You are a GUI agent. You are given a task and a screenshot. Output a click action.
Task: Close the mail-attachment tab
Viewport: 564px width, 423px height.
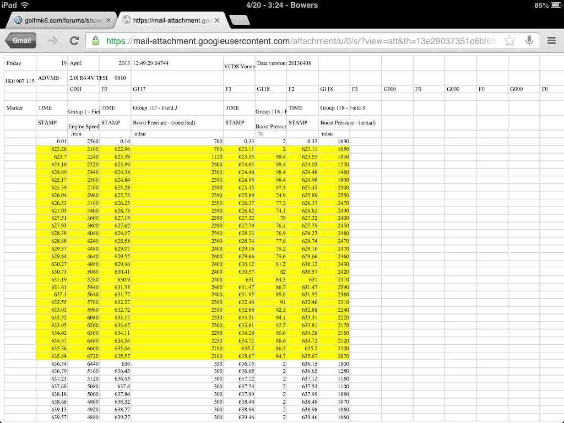(217, 20)
